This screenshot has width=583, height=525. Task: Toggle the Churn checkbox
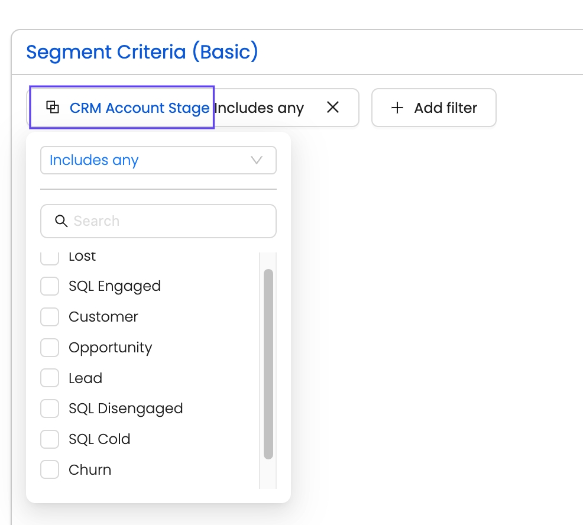point(50,470)
